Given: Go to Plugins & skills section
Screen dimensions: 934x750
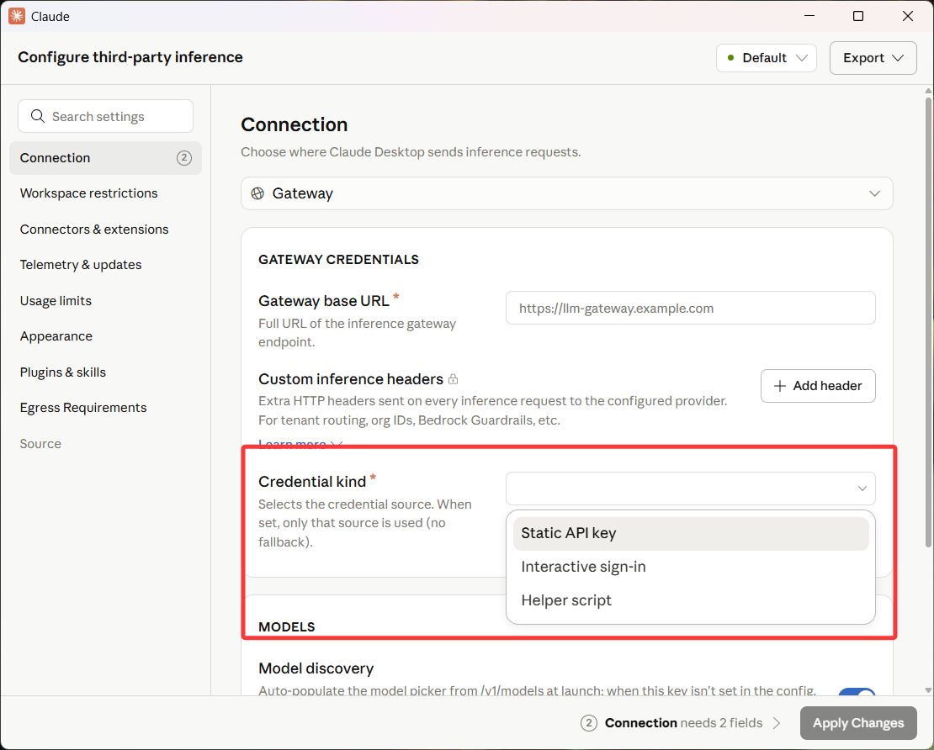Looking at the screenshot, I should coord(105,372).
